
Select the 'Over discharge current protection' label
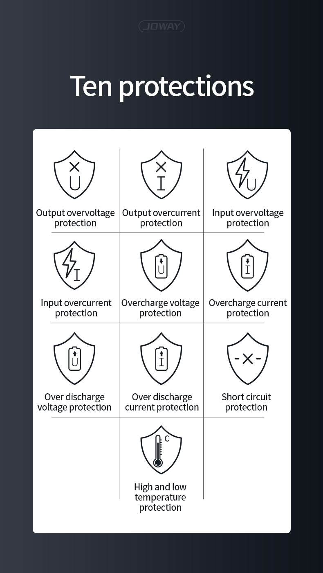pyautogui.click(x=162, y=402)
